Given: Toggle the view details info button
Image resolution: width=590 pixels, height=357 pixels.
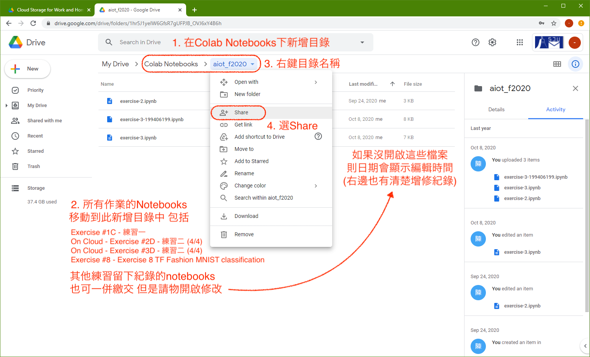Looking at the screenshot, I should point(575,64).
